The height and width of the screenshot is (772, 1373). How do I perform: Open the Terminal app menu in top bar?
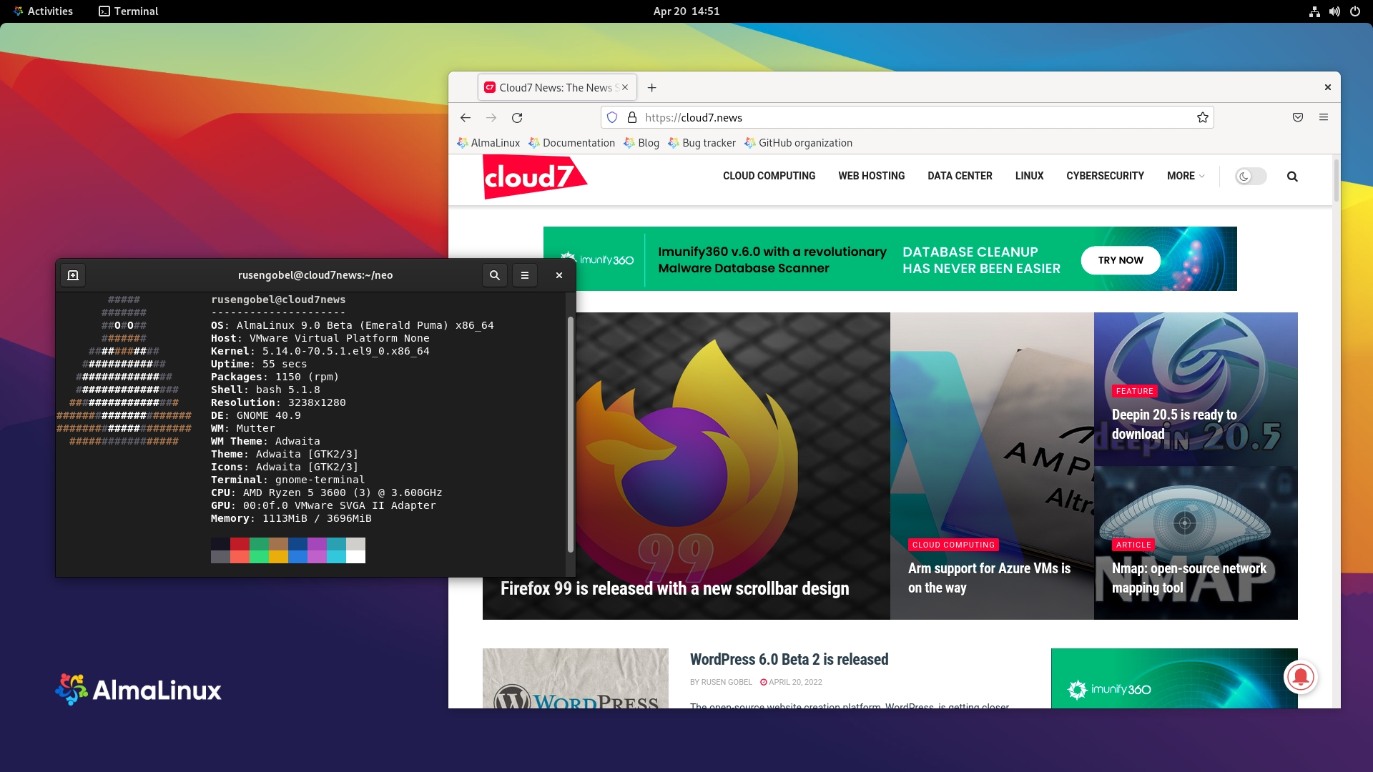pyautogui.click(x=129, y=11)
